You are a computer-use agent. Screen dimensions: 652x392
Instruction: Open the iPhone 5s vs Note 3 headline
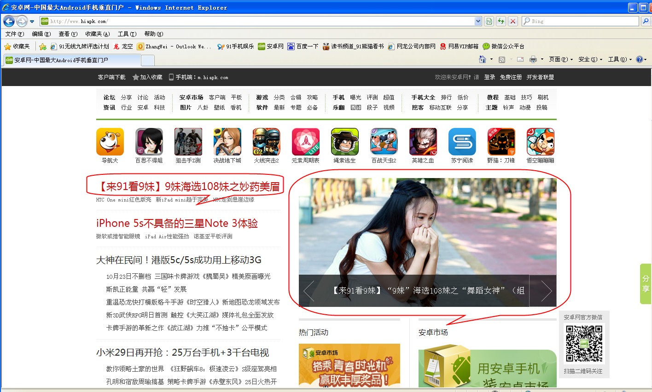177,224
